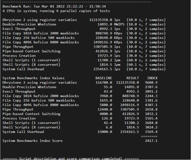Click 3307505.9 lps Pipe Throughput value
This screenshot has height=160, width=191.
[107, 47]
